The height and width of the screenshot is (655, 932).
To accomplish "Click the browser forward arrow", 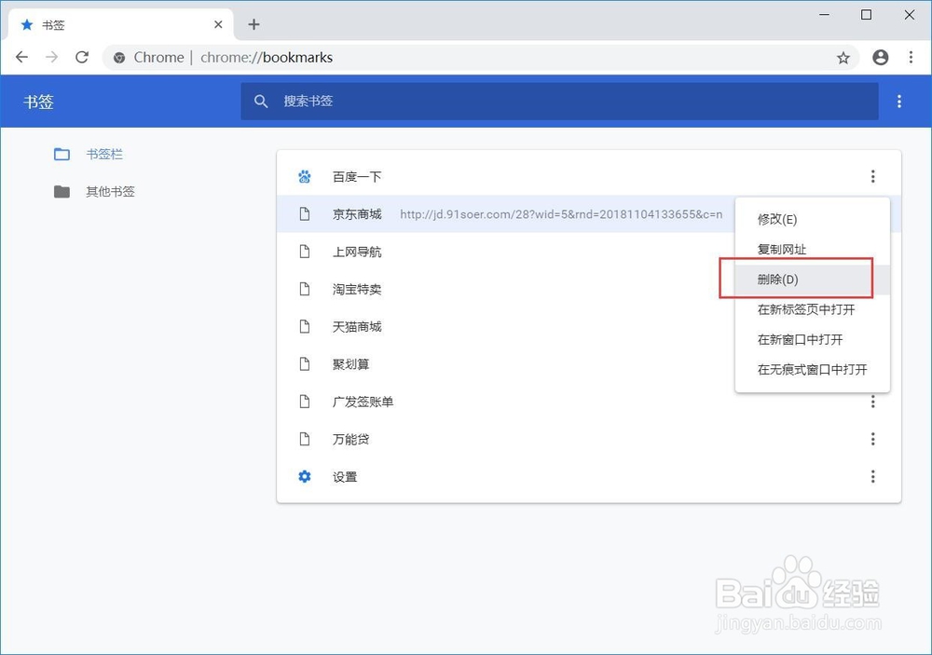I will point(51,57).
